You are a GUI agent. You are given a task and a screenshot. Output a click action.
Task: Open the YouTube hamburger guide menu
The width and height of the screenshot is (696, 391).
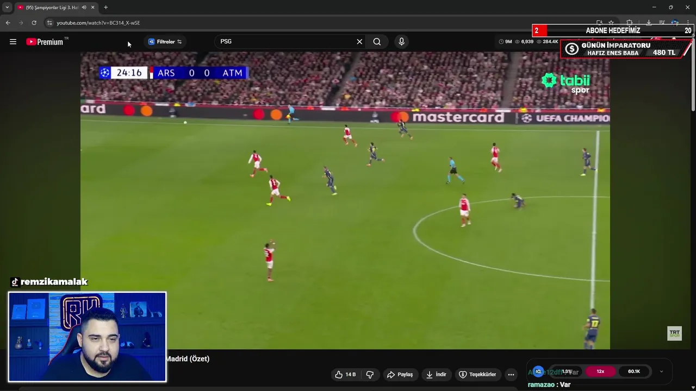[13, 42]
